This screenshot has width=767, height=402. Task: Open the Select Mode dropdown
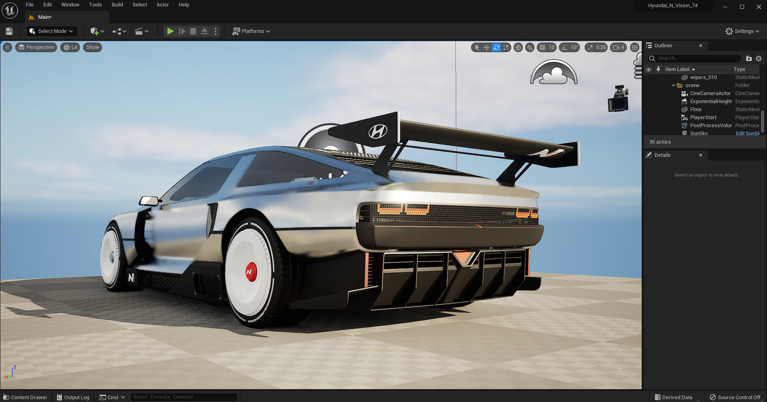52,31
